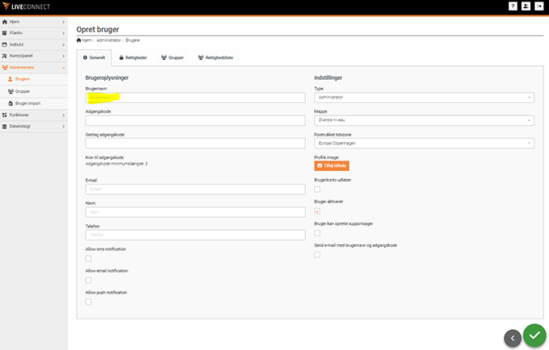Check the Brugerkonto udløber checkbox

(x=317, y=189)
